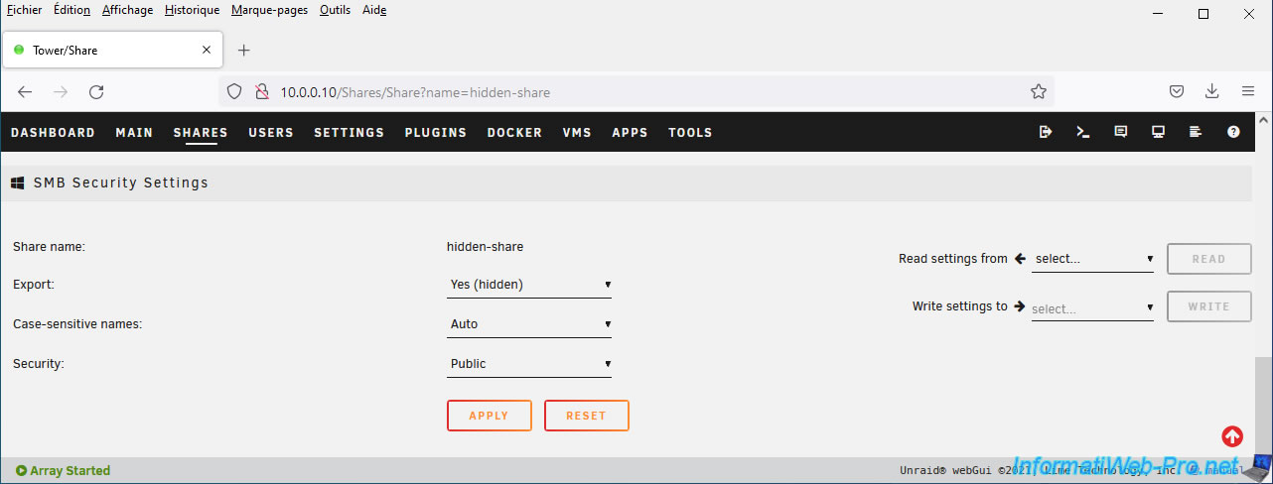Click the system info monitor icon
This screenshot has height=484, width=1273.
coord(1158,132)
